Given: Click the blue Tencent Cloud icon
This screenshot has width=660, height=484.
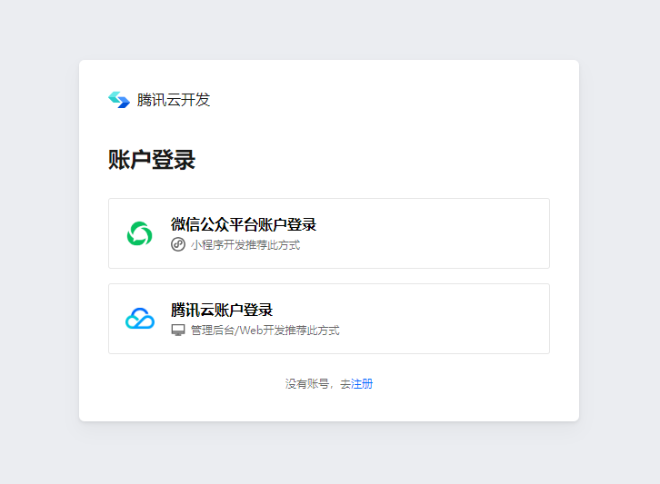Looking at the screenshot, I should (140, 319).
